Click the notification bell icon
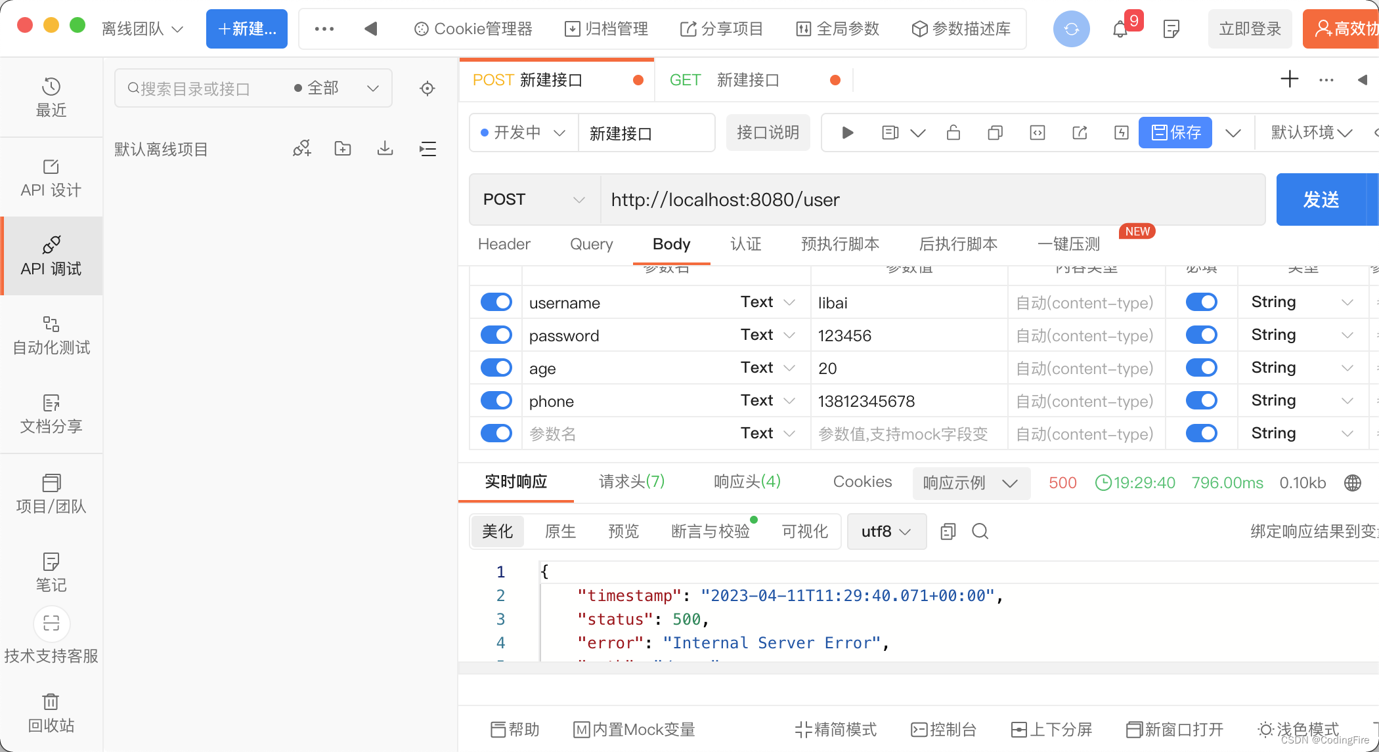The image size is (1379, 752). (1120, 29)
